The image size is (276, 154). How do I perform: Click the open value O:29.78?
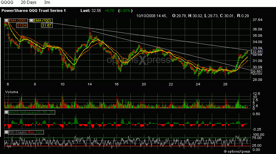coord(179,16)
